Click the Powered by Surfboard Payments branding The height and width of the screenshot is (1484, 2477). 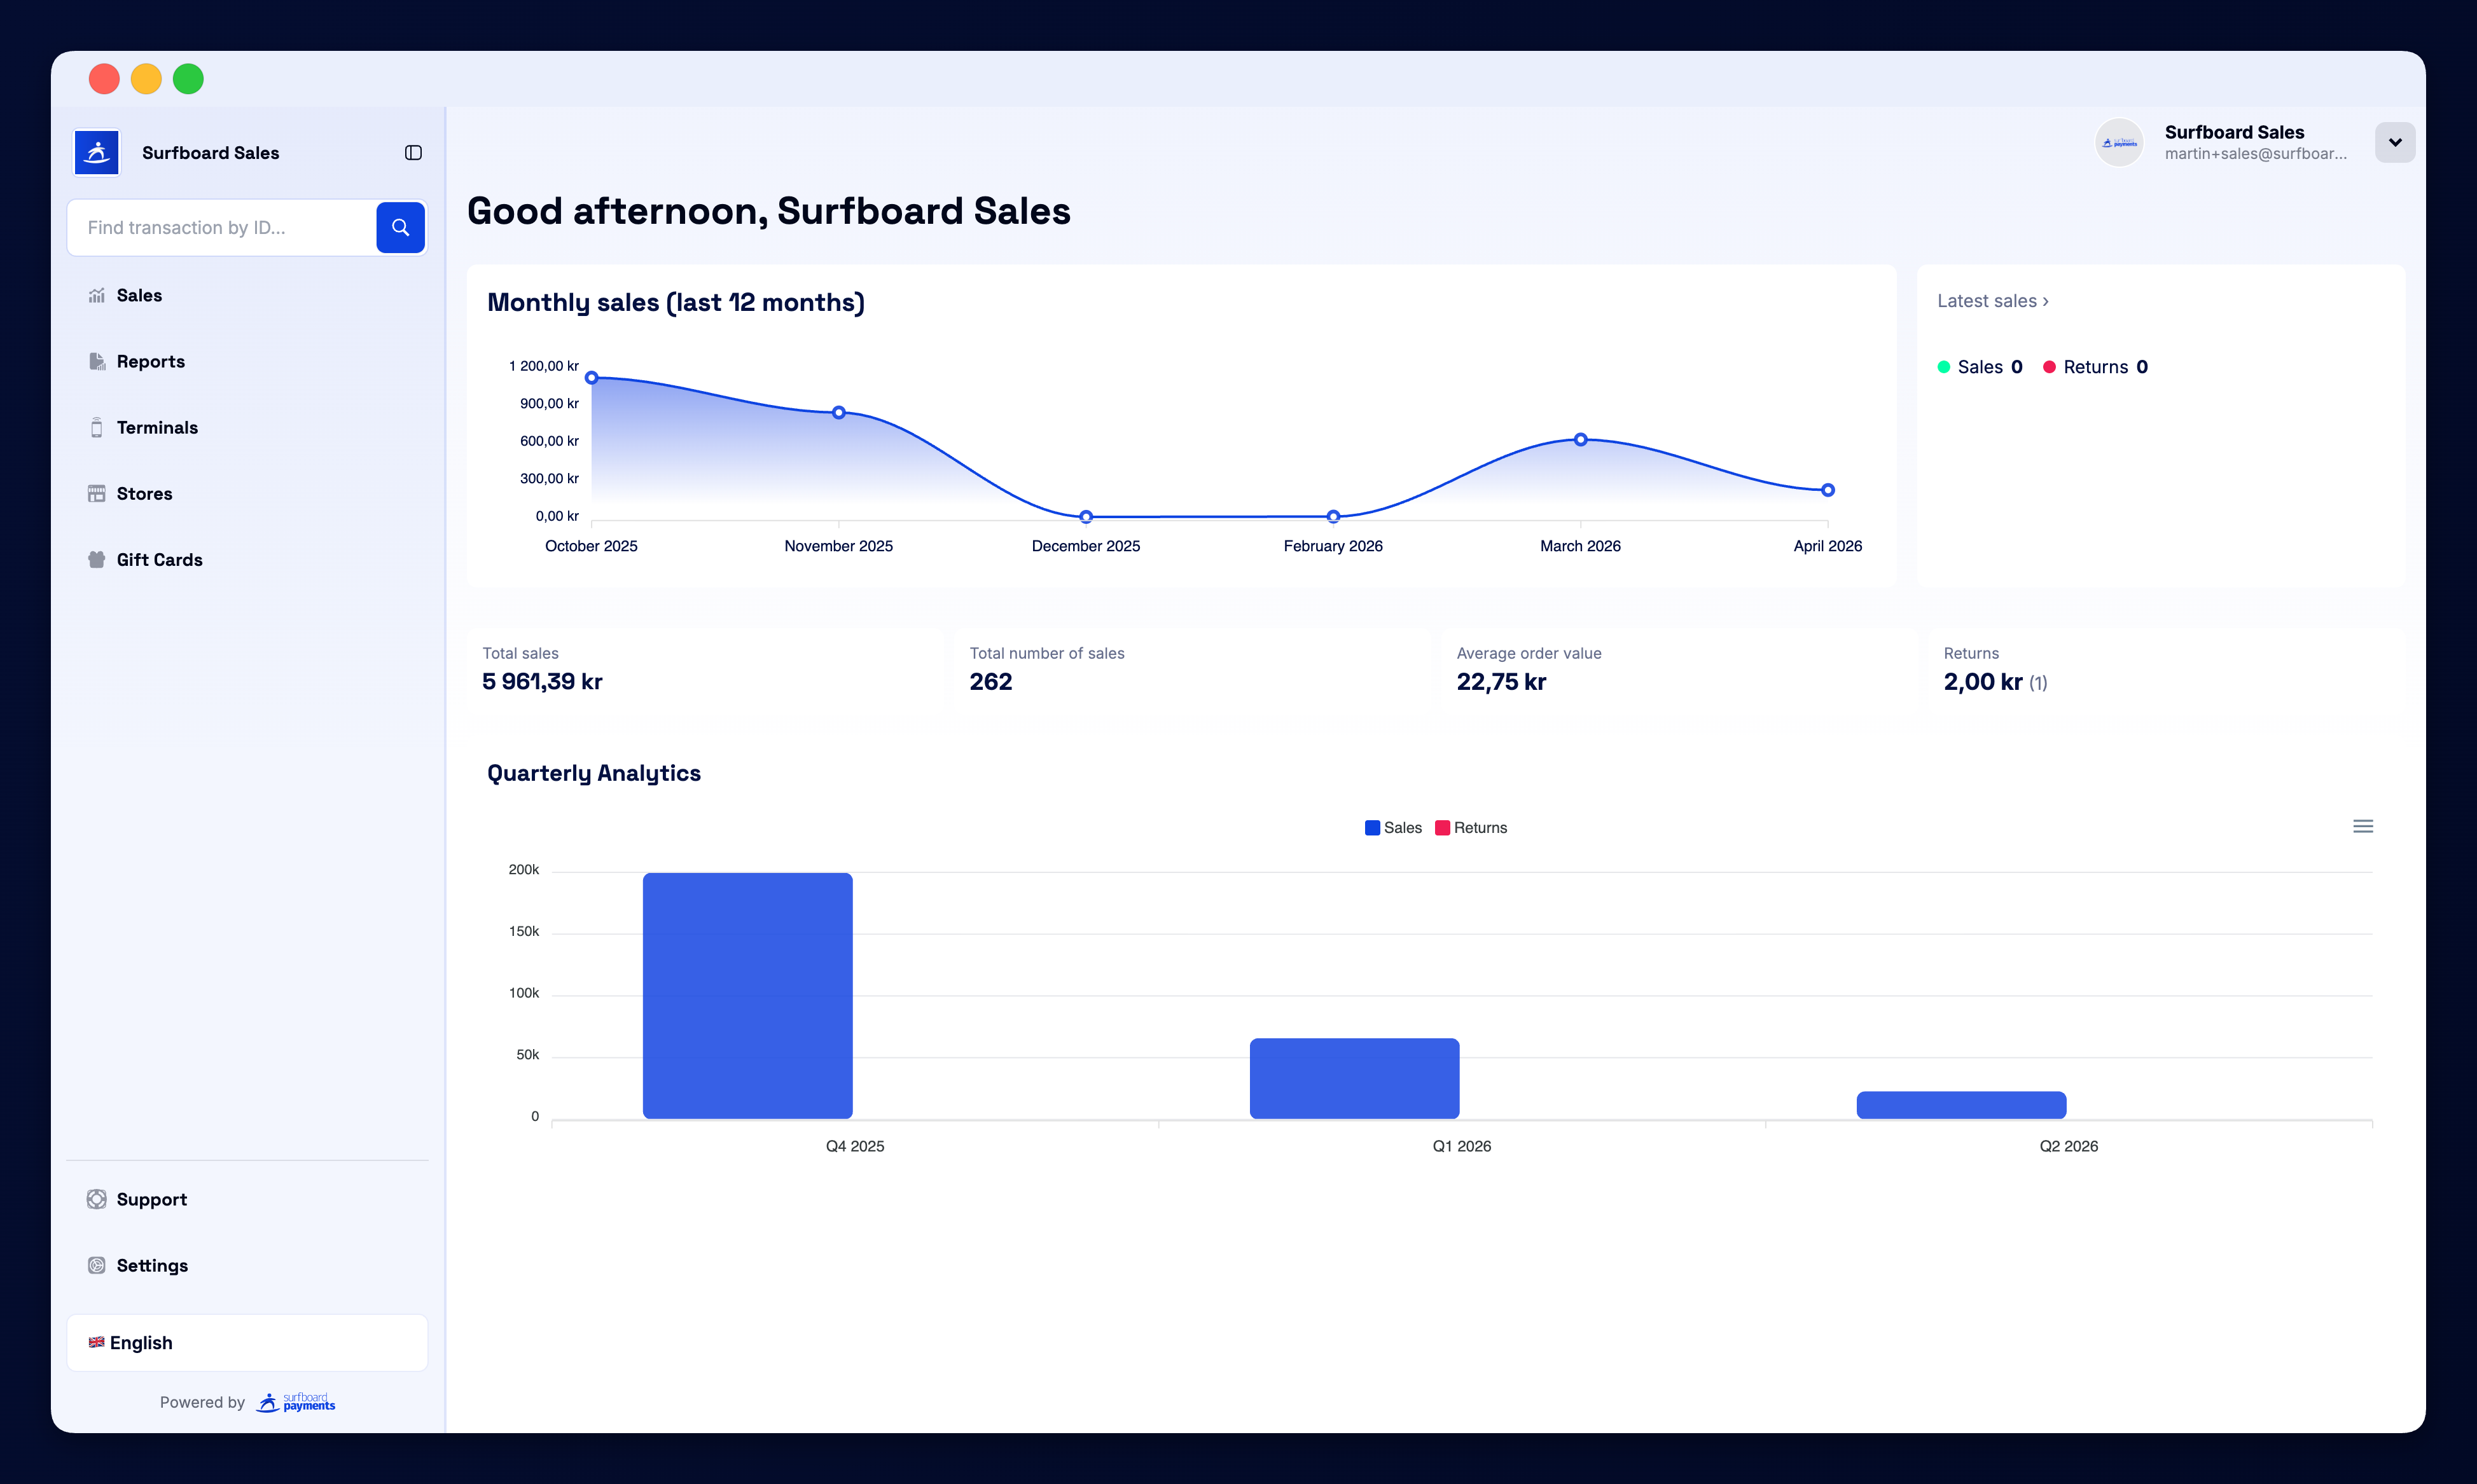(x=247, y=1402)
